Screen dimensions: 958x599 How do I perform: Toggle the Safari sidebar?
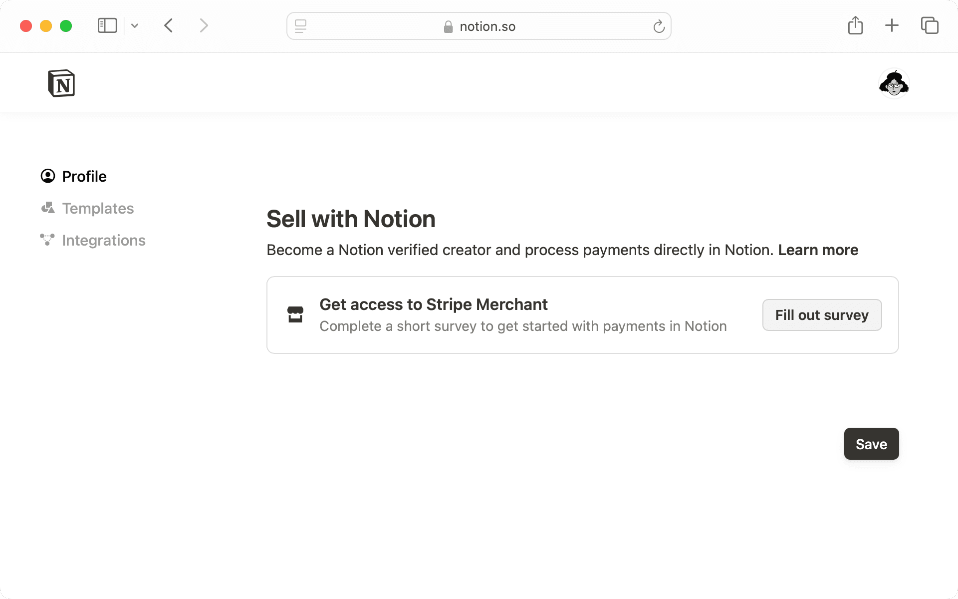pyautogui.click(x=107, y=25)
